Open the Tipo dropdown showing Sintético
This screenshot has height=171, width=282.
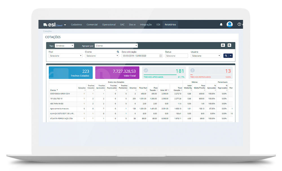click(x=64, y=46)
